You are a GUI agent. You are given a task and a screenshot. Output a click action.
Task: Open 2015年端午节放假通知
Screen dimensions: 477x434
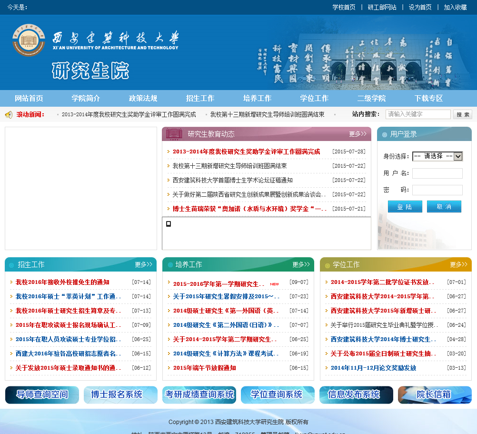[x=204, y=368]
